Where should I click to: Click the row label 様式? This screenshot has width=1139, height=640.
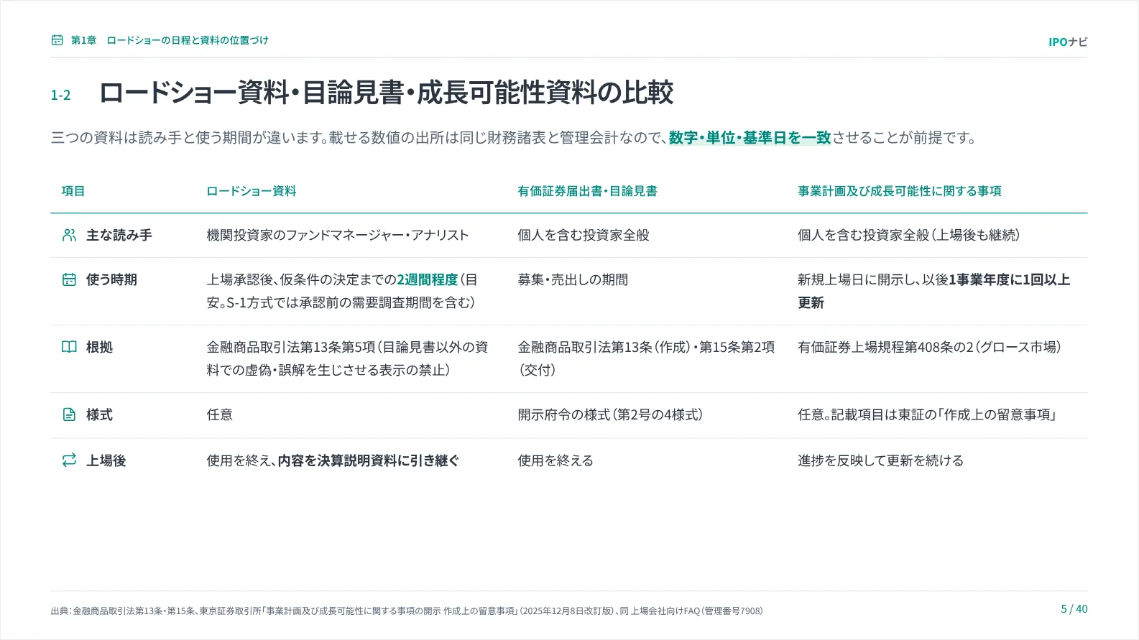99,414
